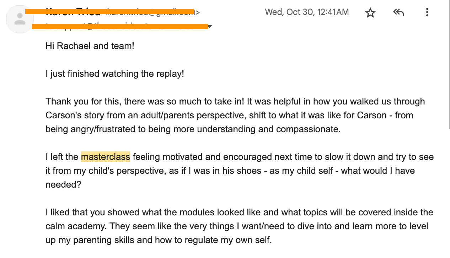Image resolution: width=450 pixels, height=258 pixels.
Task: Star this email message
Action: (x=370, y=13)
